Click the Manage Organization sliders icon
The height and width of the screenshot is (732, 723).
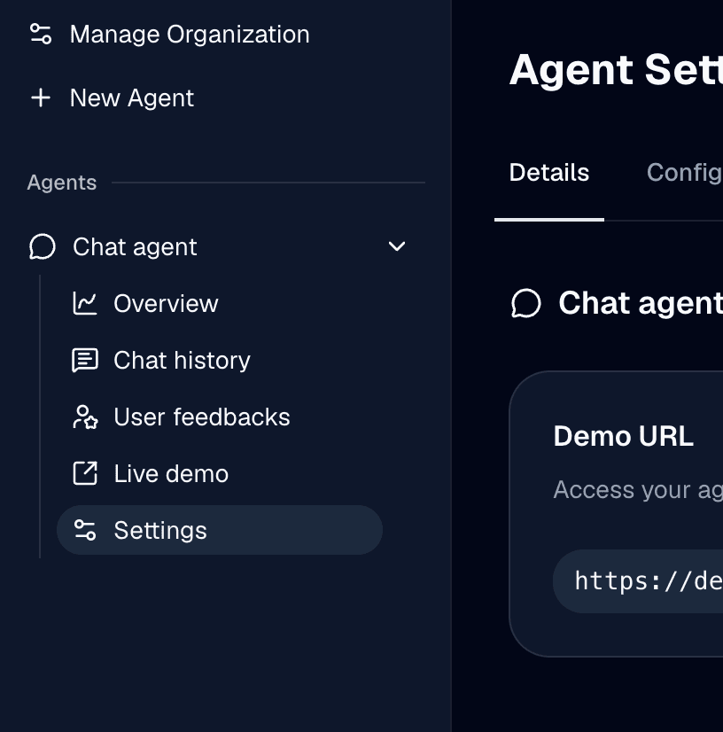coord(41,34)
